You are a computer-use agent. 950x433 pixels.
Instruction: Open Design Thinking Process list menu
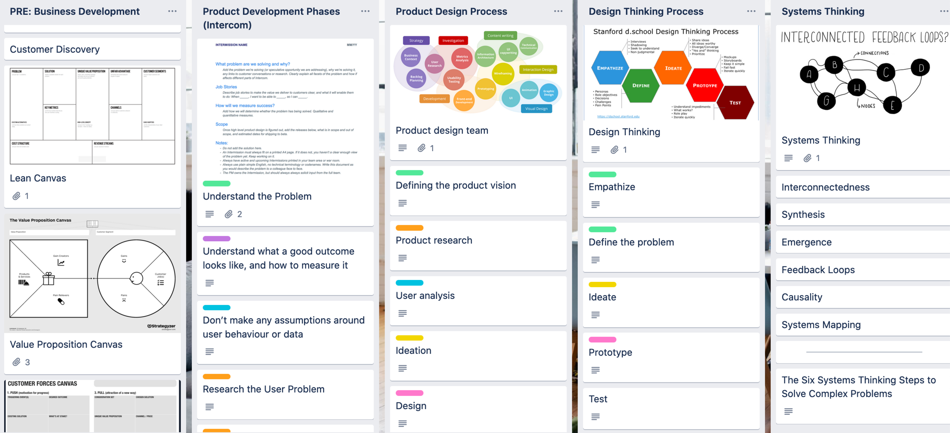pyautogui.click(x=751, y=11)
